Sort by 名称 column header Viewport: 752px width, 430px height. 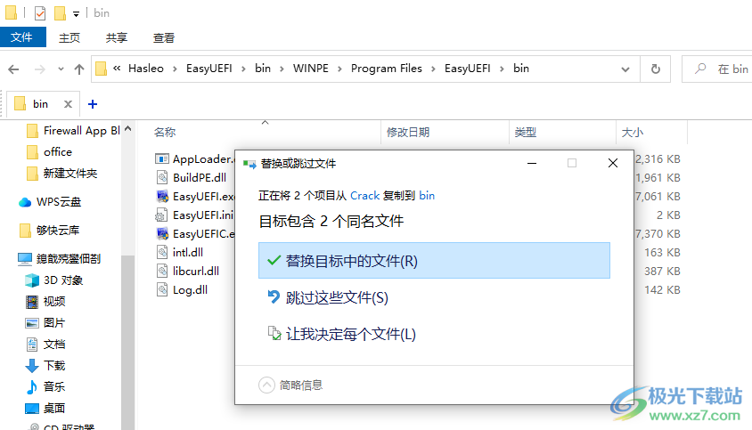point(165,133)
